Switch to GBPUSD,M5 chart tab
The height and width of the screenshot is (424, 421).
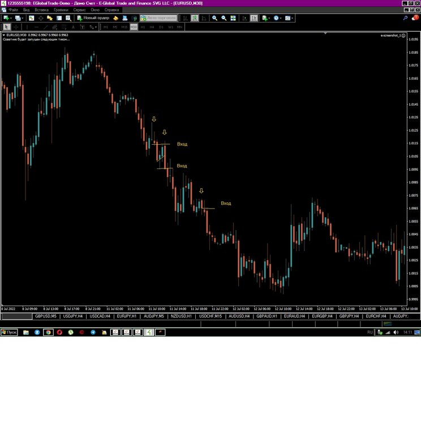click(x=46, y=316)
